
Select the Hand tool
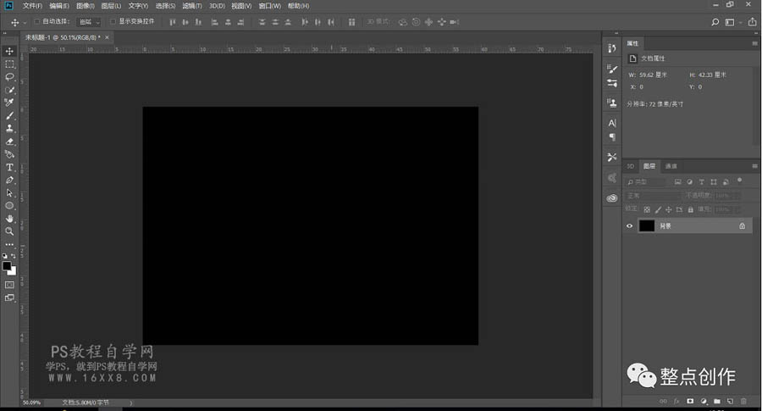(x=9, y=219)
